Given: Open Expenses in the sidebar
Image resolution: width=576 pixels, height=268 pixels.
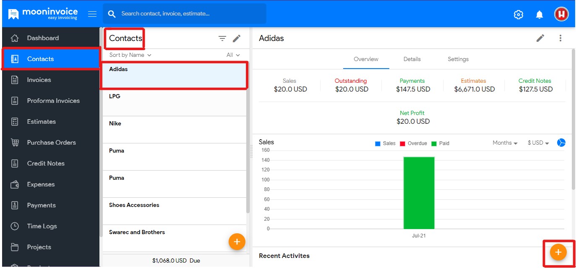Looking at the screenshot, I should [51, 184].
